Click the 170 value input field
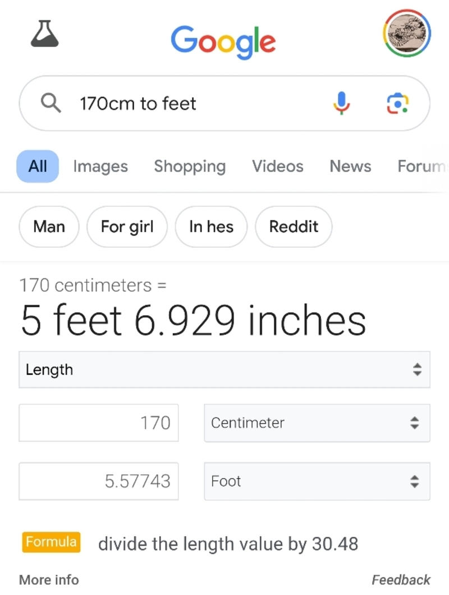This screenshot has height=595, width=449. pos(98,423)
